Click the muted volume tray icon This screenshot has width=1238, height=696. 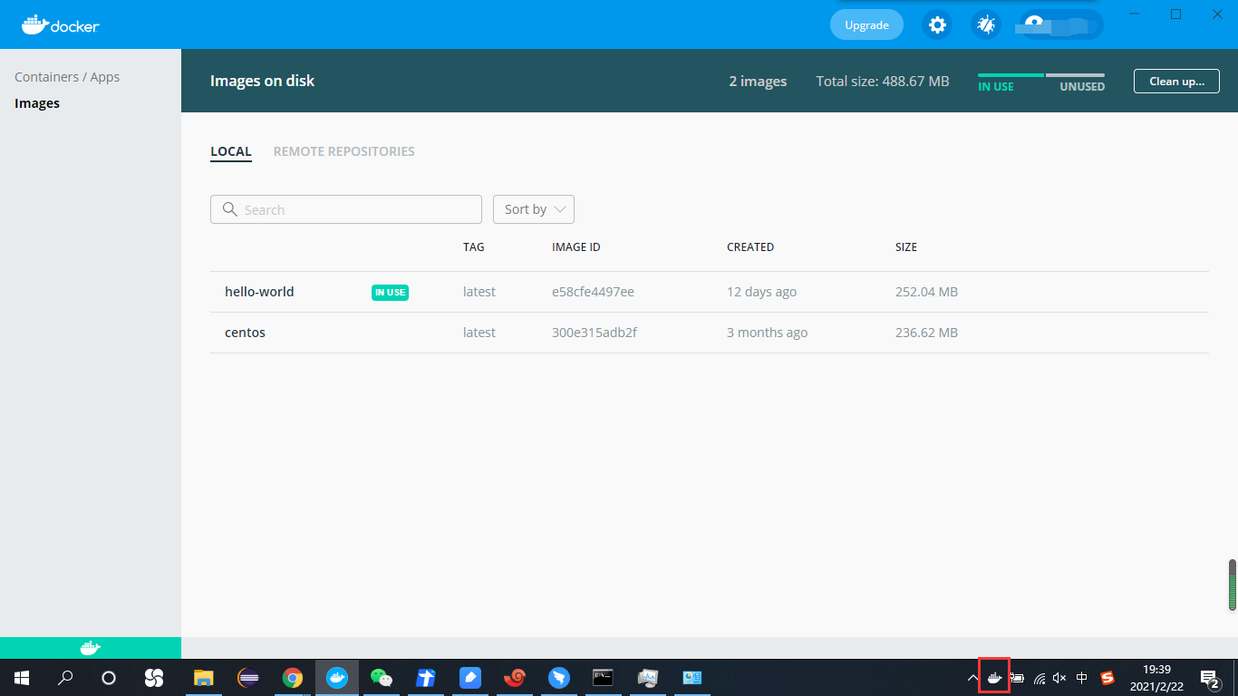tap(1059, 678)
